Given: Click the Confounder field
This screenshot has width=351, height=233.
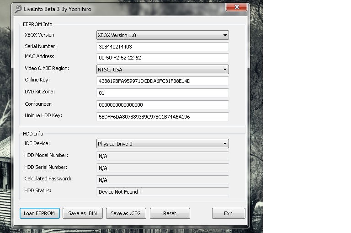Looking at the screenshot, I should tap(163, 105).
